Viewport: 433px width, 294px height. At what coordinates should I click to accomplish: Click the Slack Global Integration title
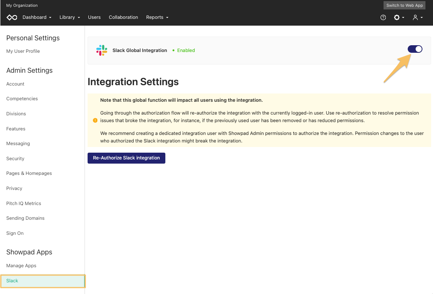[140, 50]
